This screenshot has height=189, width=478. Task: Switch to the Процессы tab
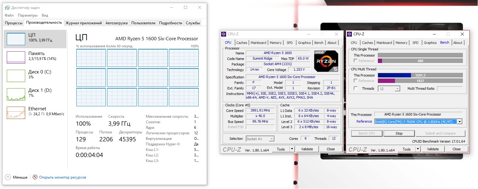click(x=14, y=23)
